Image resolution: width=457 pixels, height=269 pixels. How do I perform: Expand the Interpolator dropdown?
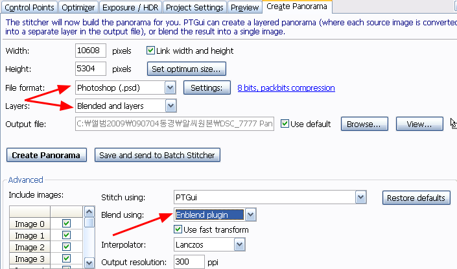(x=209, y=244)
